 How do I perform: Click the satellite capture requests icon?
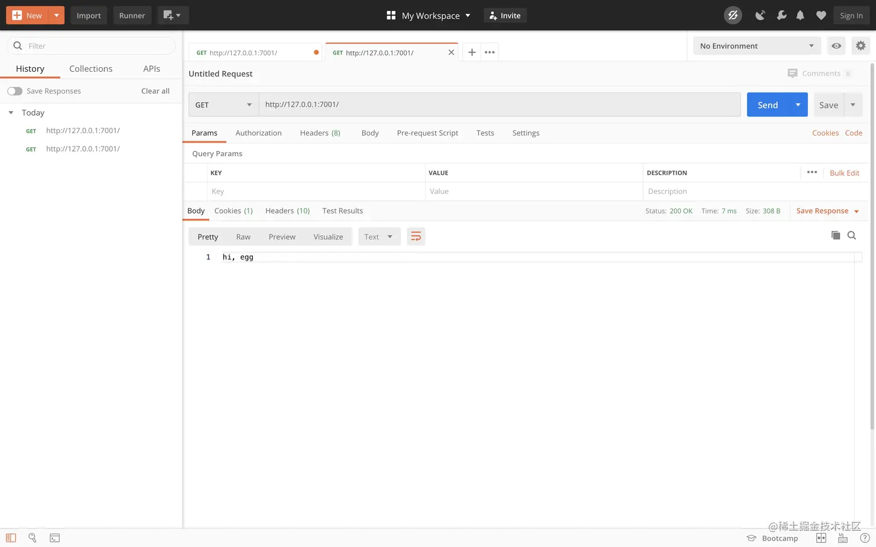[x=760, y=16]
